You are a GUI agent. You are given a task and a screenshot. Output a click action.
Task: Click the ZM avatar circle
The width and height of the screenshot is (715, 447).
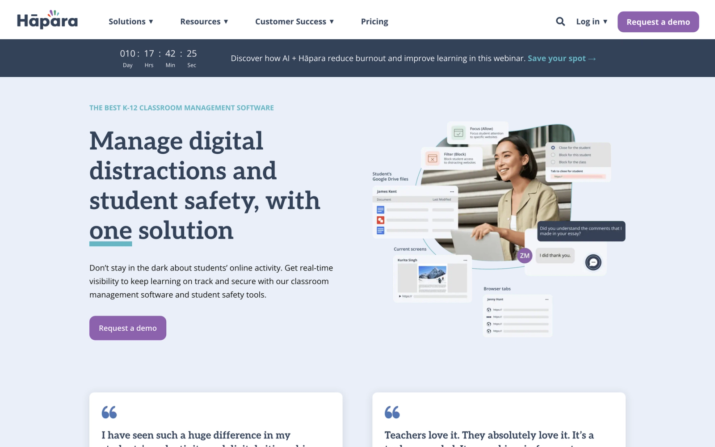pos(525,256)
